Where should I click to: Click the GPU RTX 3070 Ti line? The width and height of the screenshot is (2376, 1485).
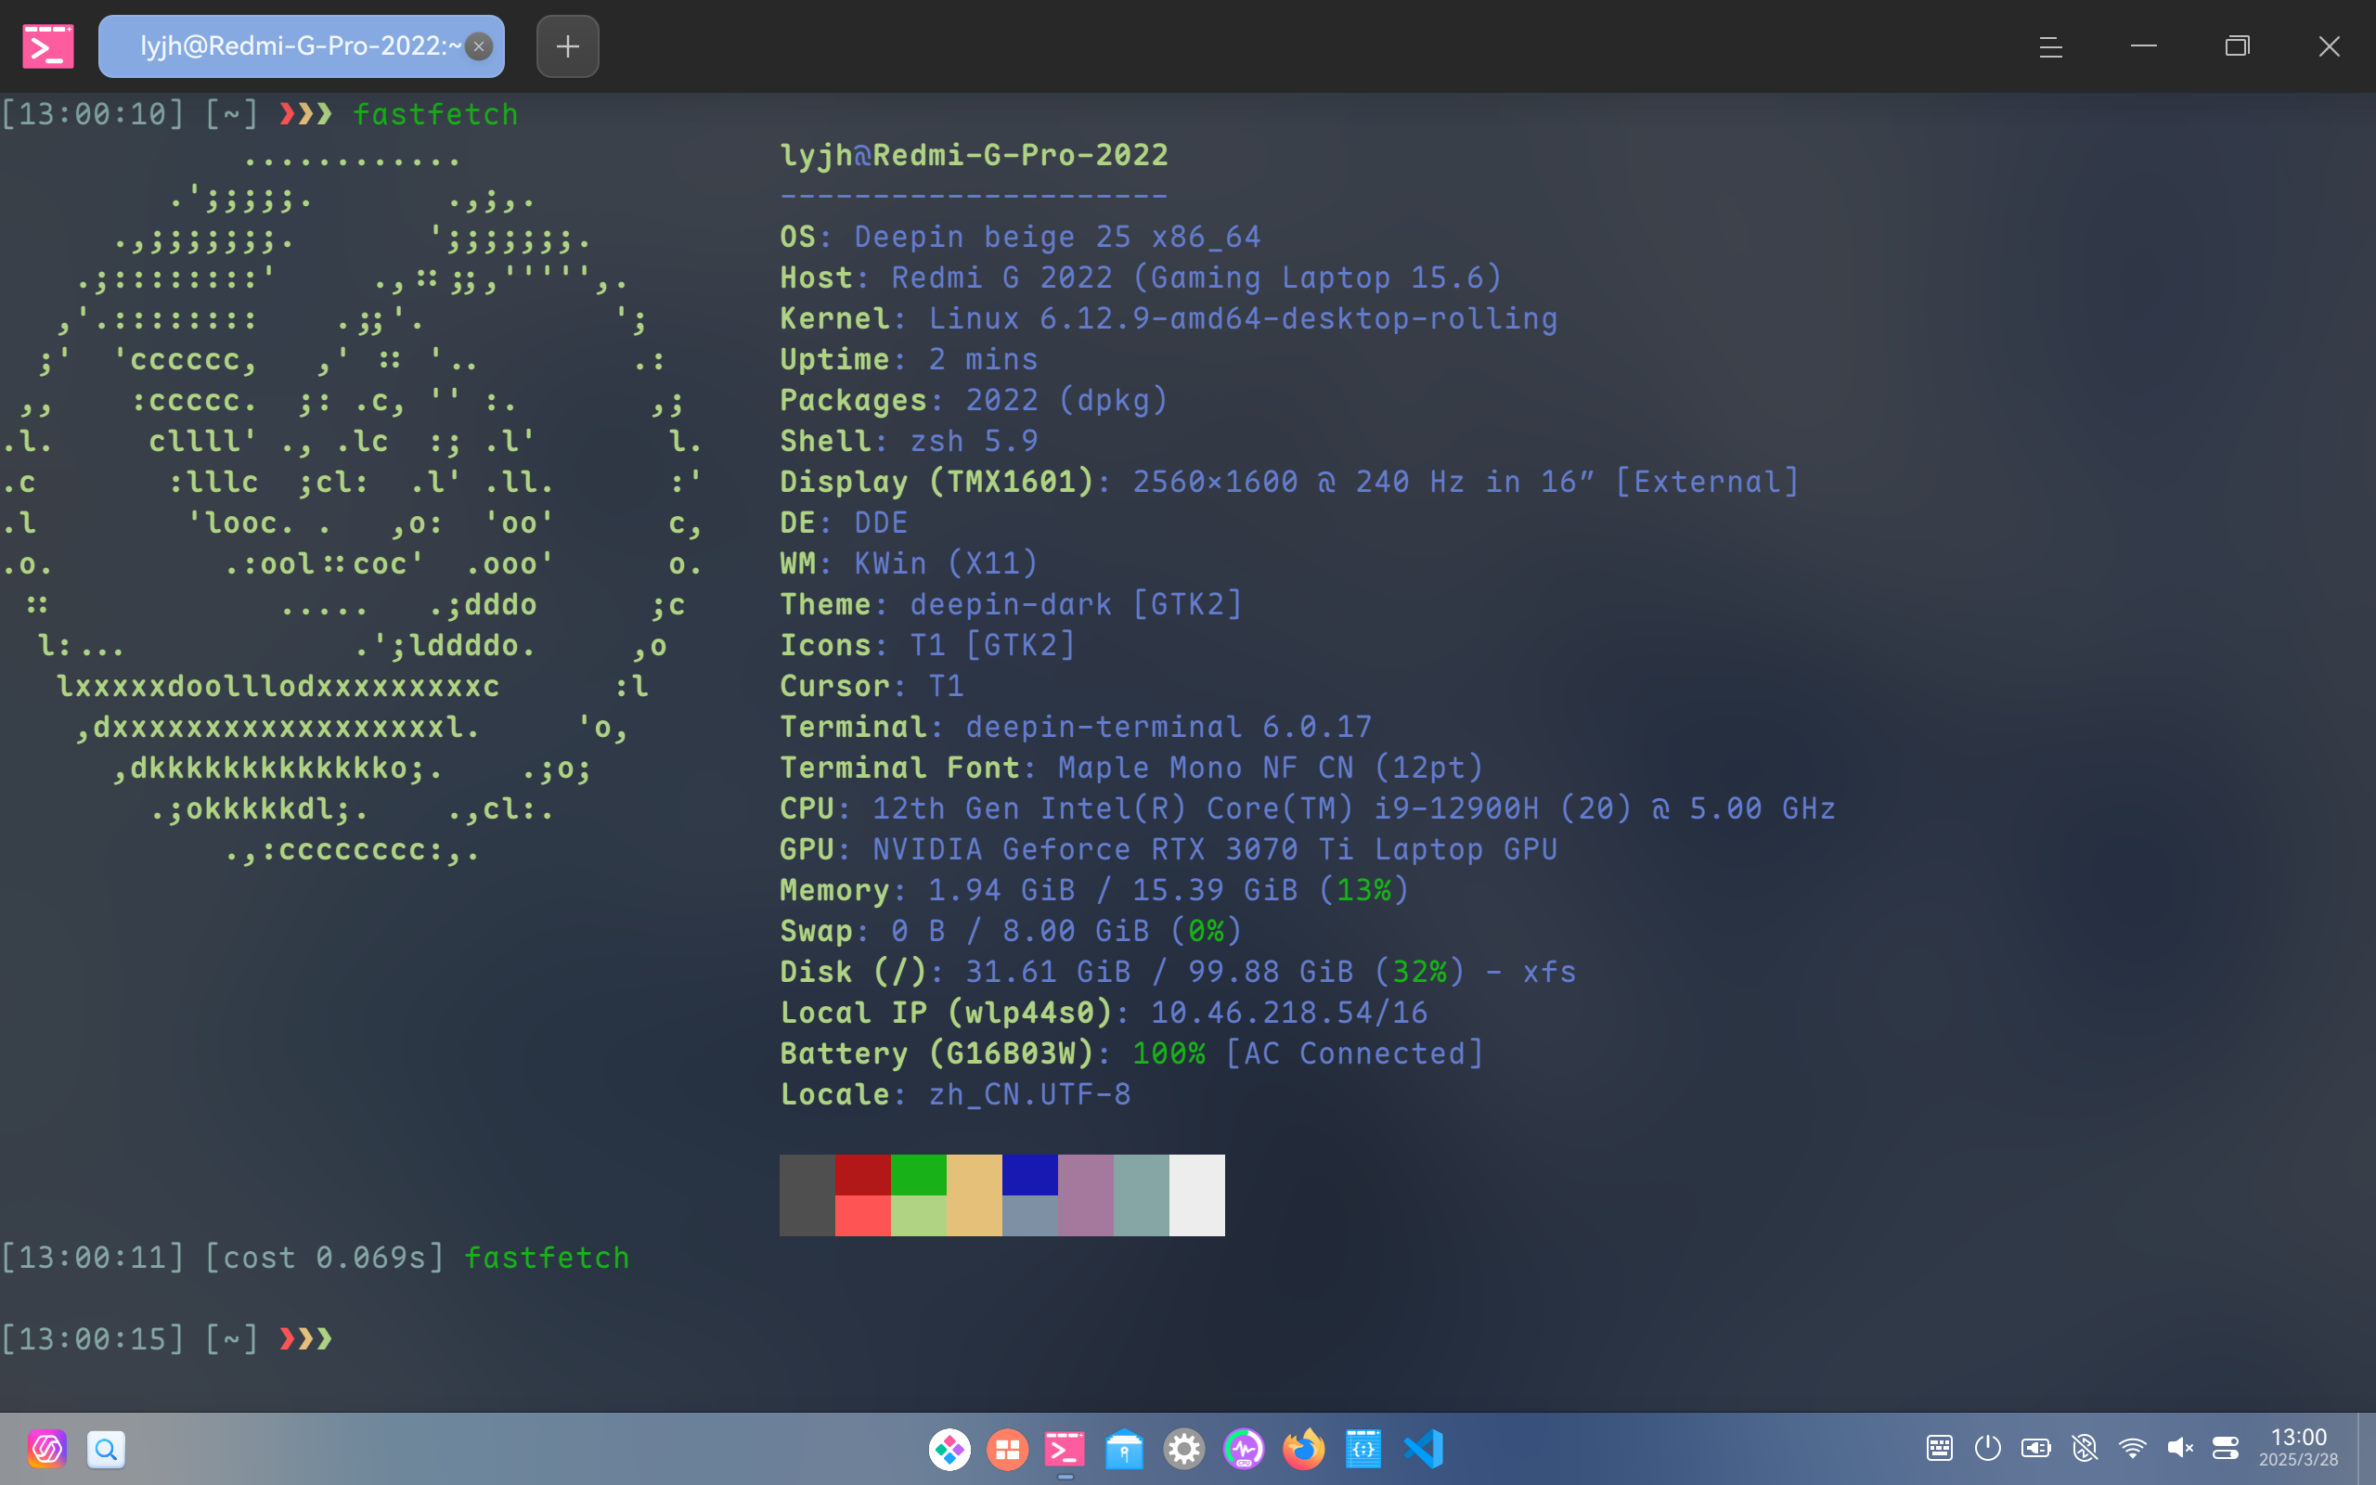point(1169,849)
